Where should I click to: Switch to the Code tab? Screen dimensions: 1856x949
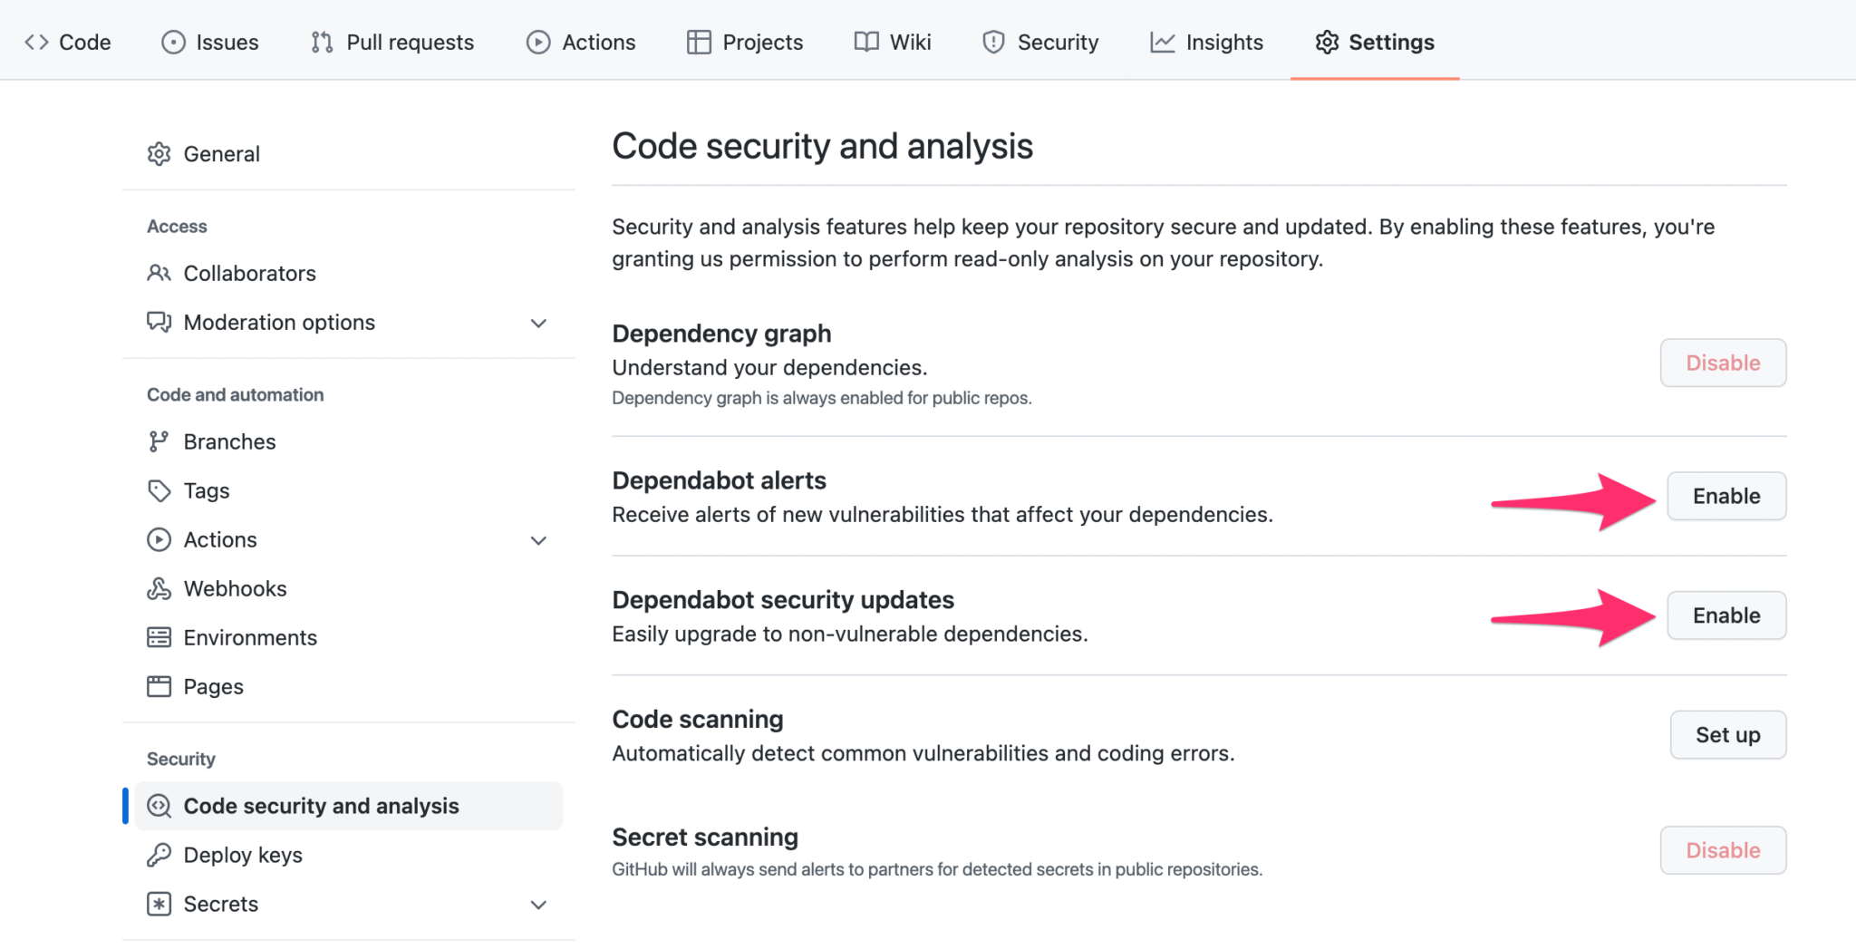tap(68, 42)
